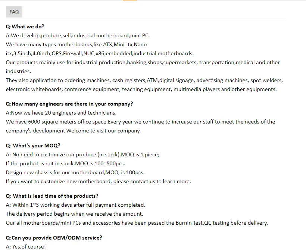306x250 pixels.
Task: Click the "Can you provide OEM/ODM service?" question
Action: [x=54, y=238]
